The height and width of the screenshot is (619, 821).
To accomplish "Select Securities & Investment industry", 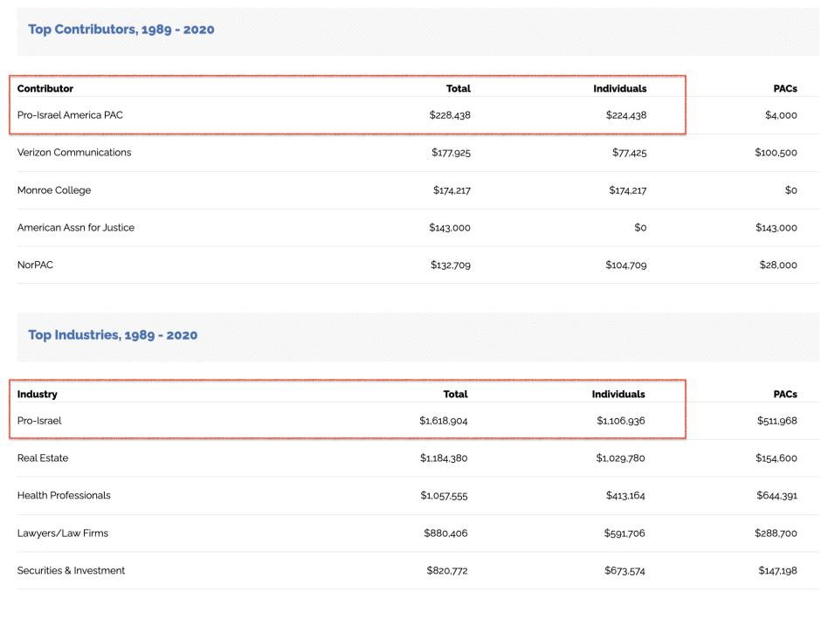I will click(x=72, y=570).
